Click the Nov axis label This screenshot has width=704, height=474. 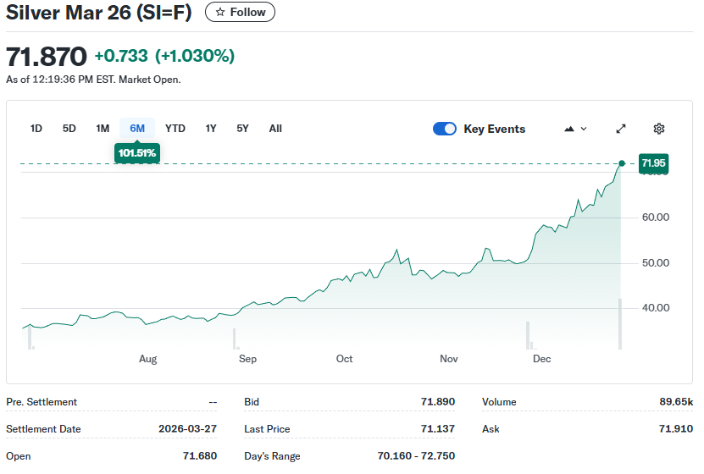pyautogui.click(x=448, y=359)
